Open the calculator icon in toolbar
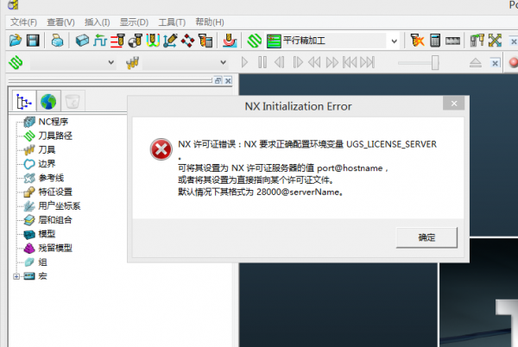The width and height of the screenshot is (518, 347). coord(435,41)
